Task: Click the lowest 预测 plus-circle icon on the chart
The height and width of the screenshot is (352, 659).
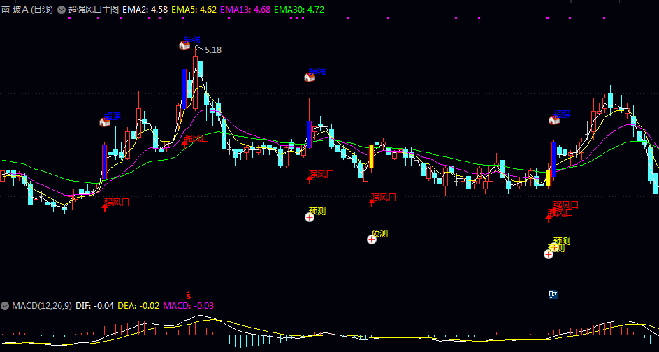Action: pos(549,254)
